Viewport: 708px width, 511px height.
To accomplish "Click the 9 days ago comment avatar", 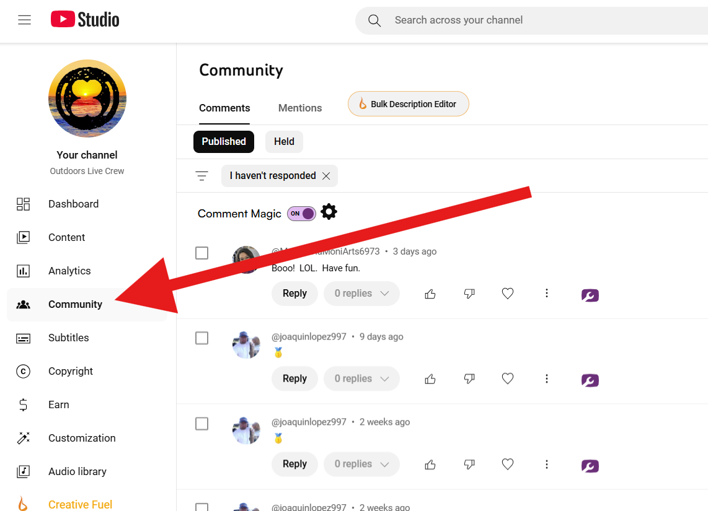I will (x=246, y=345).
